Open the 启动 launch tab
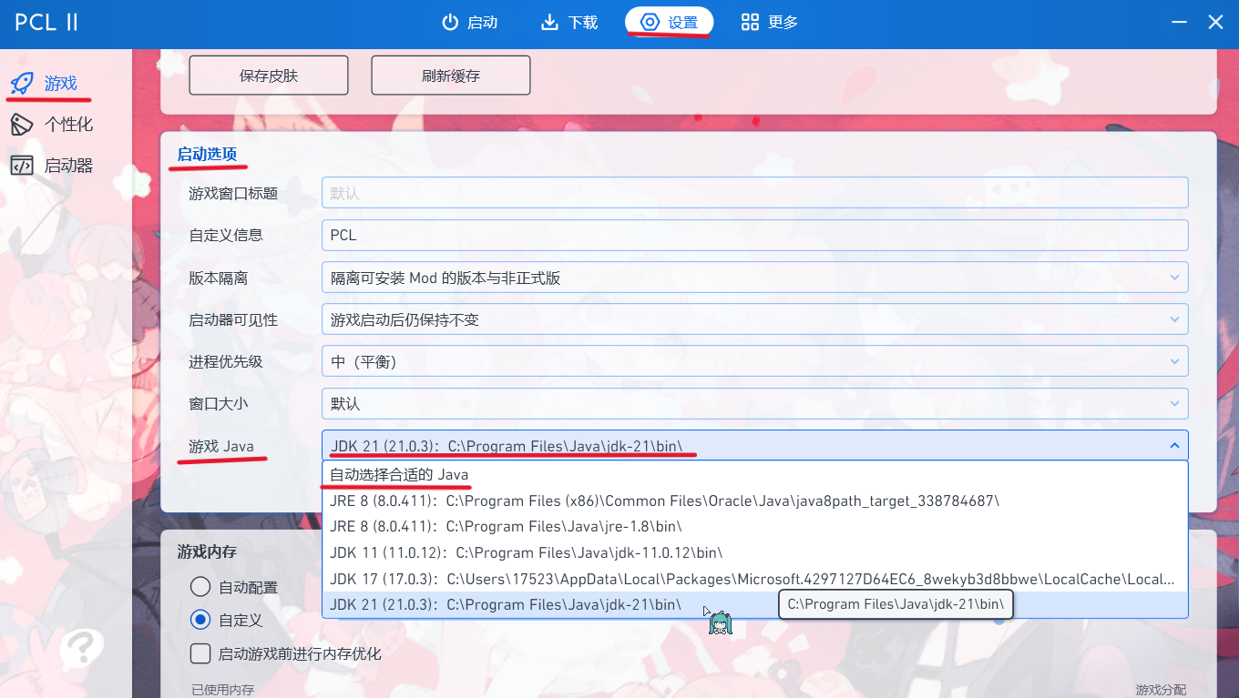 coord(469,23)
